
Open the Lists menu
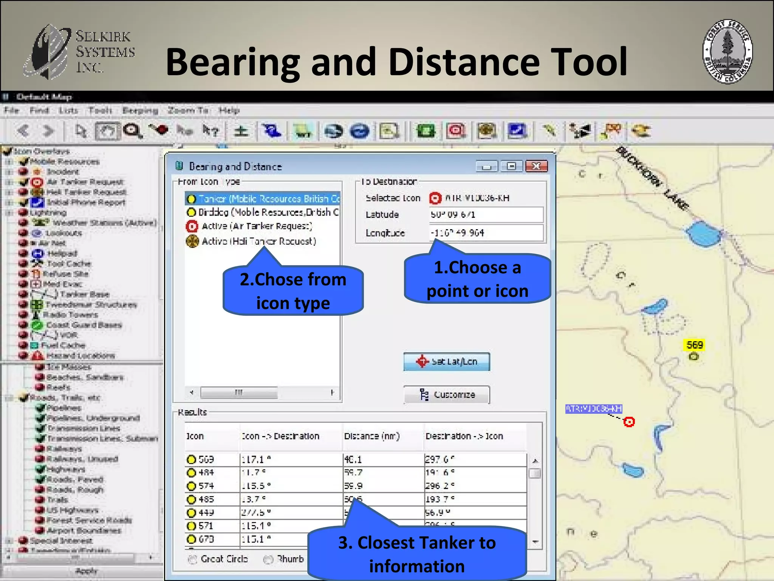click(x=68, y=110)
